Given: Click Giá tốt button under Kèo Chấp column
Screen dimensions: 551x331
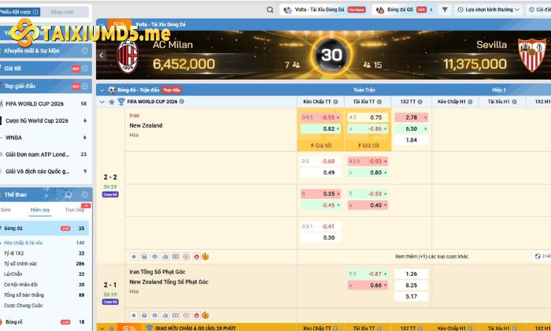Looking at the screenshot, I should point(321,145).
